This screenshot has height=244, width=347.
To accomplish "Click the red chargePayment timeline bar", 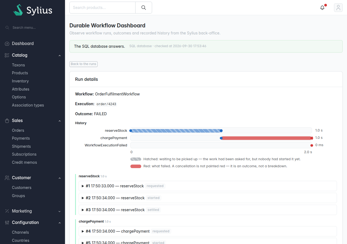I will pos(266,138).
